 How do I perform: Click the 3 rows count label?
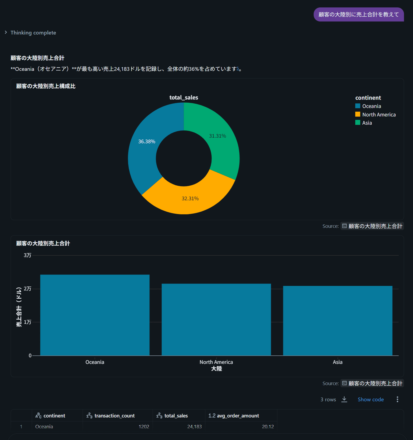328,399
